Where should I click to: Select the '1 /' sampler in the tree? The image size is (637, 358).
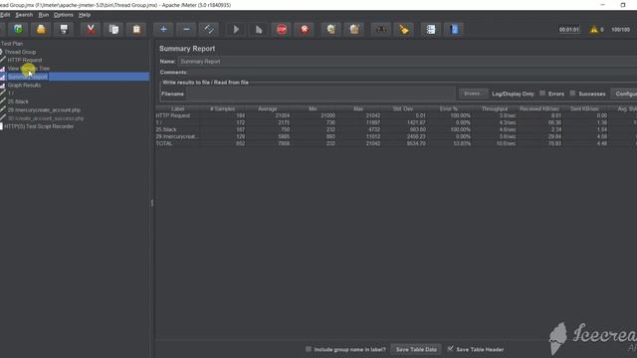click(x=11, y=93)
